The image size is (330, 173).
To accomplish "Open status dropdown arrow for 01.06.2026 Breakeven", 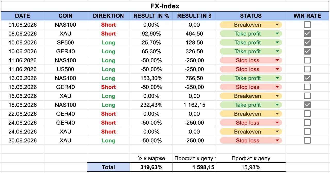I will pos(277,25).
